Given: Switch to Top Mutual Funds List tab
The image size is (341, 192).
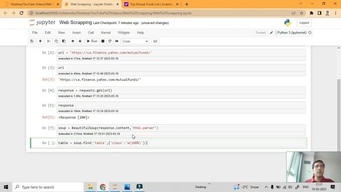Looking at the screenshot, I should [x=151, y=4].
